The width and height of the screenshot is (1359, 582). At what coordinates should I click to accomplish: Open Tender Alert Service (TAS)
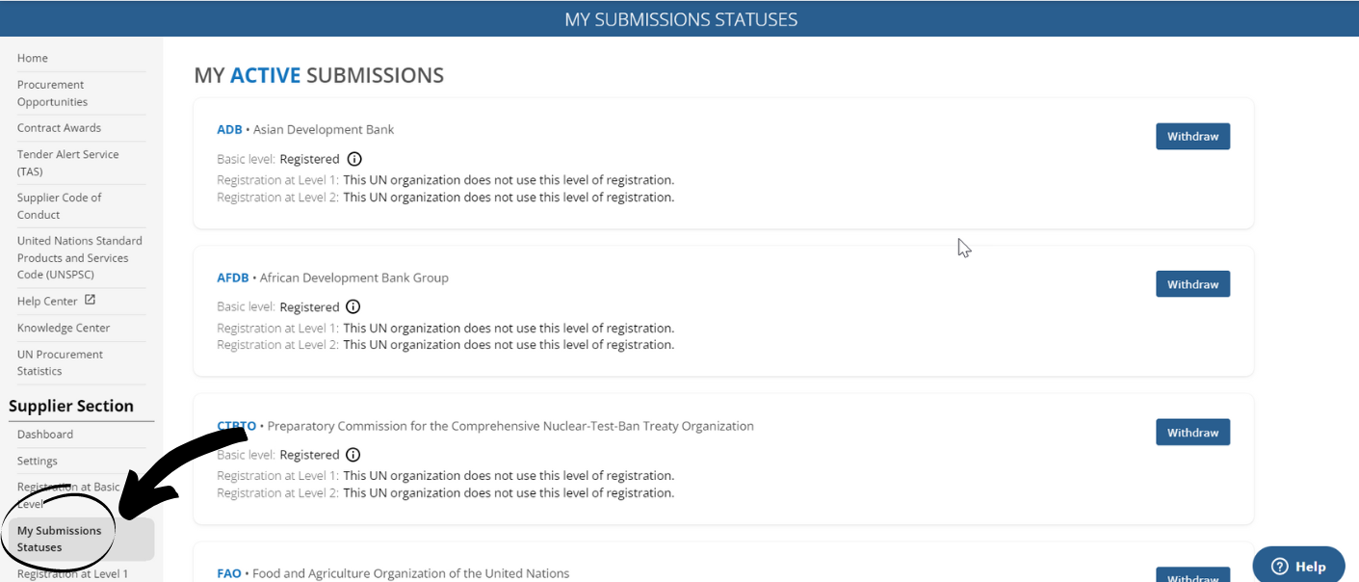[x=67, y=163]
